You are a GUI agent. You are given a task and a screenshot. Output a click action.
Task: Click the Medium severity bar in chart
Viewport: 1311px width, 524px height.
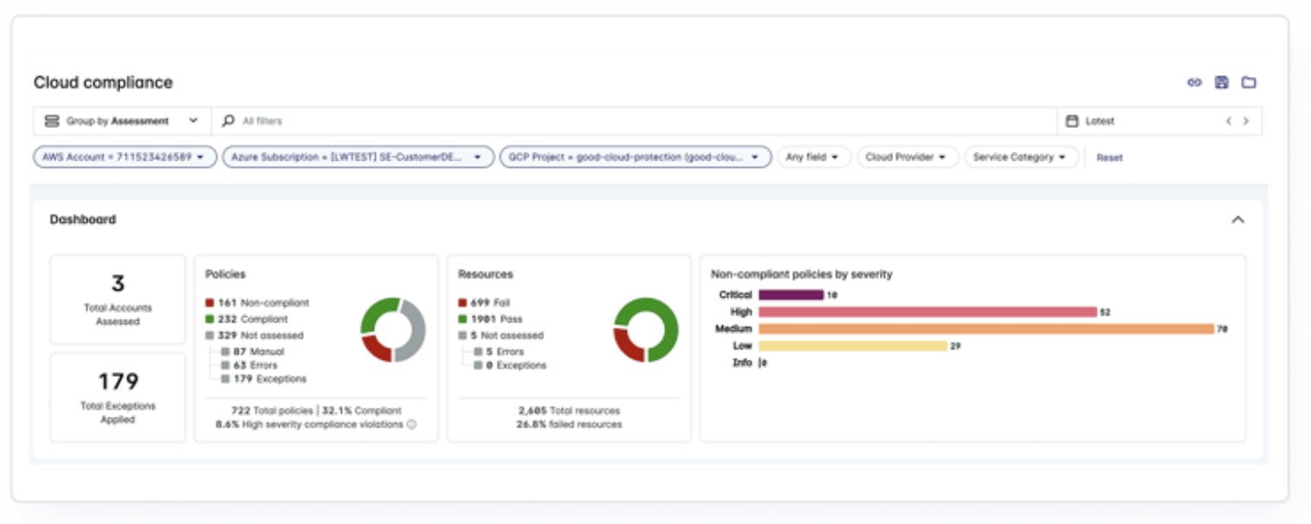[x=985, y=329]
